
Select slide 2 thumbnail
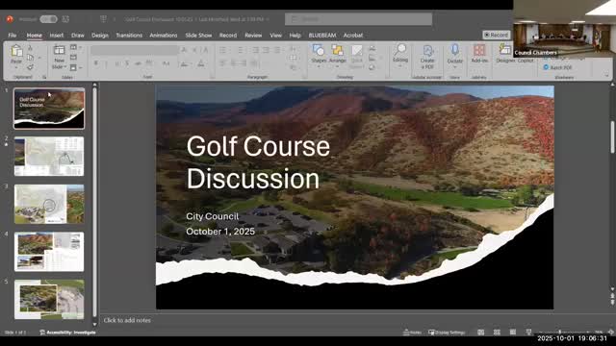click(x=49, y=156)
